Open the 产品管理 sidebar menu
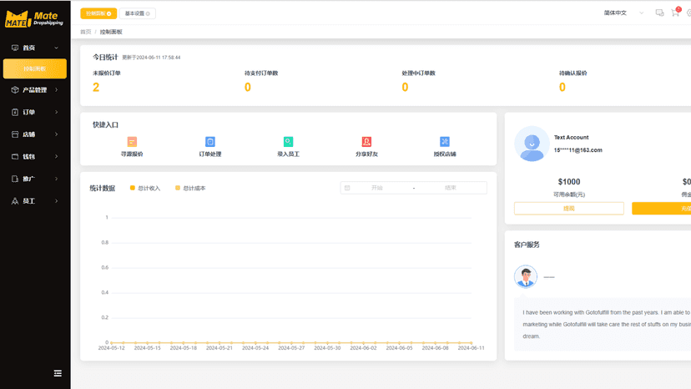 coord(35,90)
